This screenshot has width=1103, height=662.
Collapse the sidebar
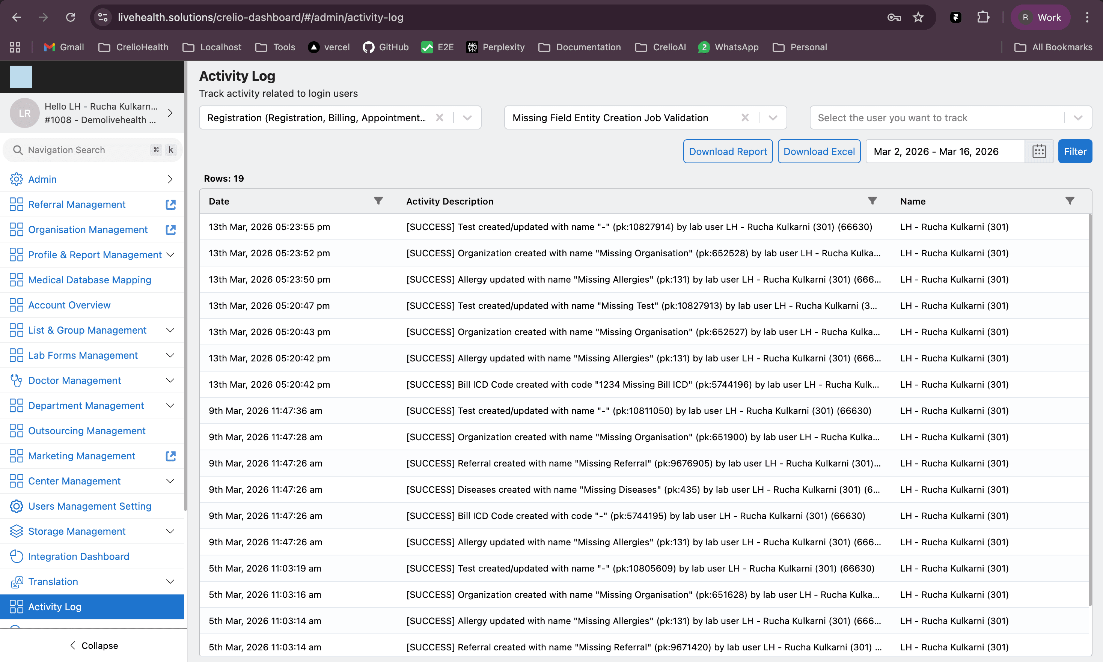94,645
